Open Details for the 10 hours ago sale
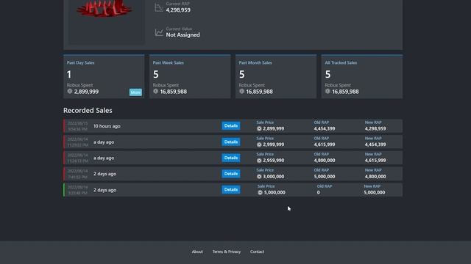Image resolution: width=471 pixels, height=264 pixels. [230, 125]
